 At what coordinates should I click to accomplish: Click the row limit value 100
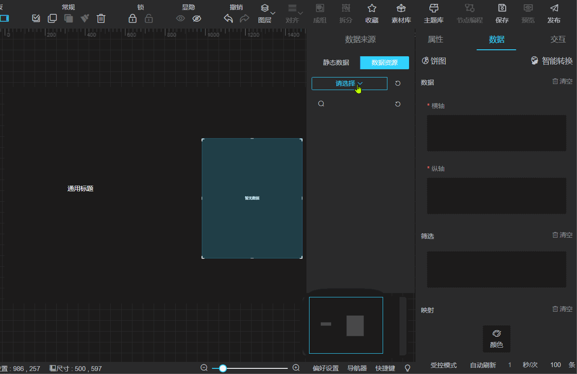click(556, 365)
